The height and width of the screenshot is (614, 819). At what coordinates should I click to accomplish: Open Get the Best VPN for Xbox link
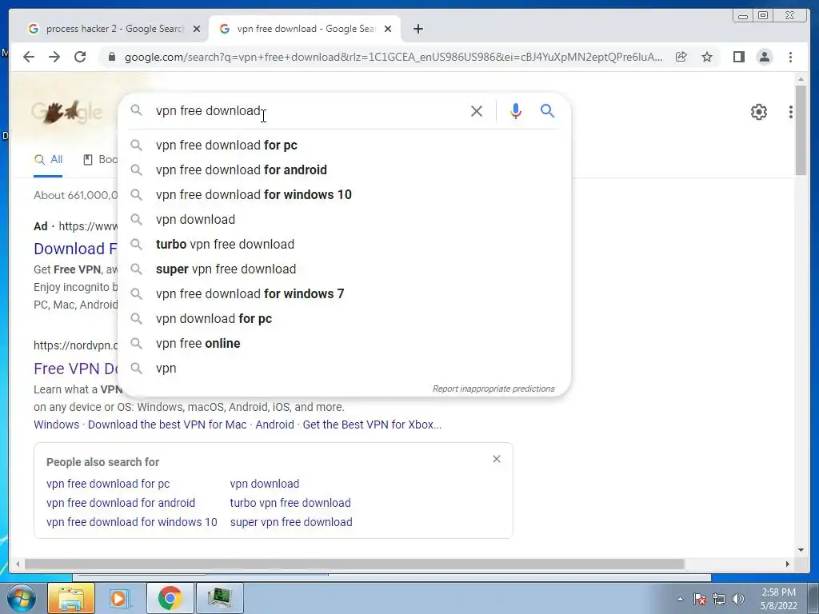point(372,425)
